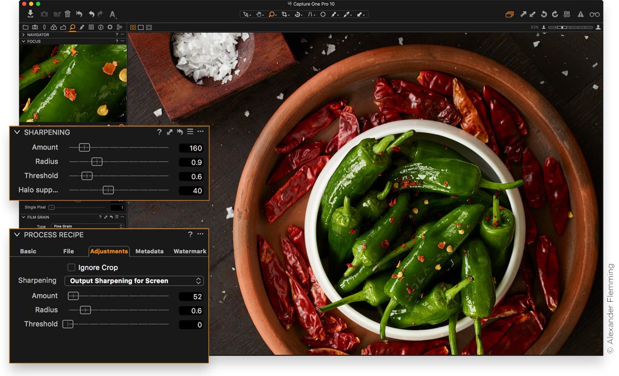This screenshot has height=376, width=619.
Task: Enable the Ignore Crop checkbox
Action: (71, 267)
